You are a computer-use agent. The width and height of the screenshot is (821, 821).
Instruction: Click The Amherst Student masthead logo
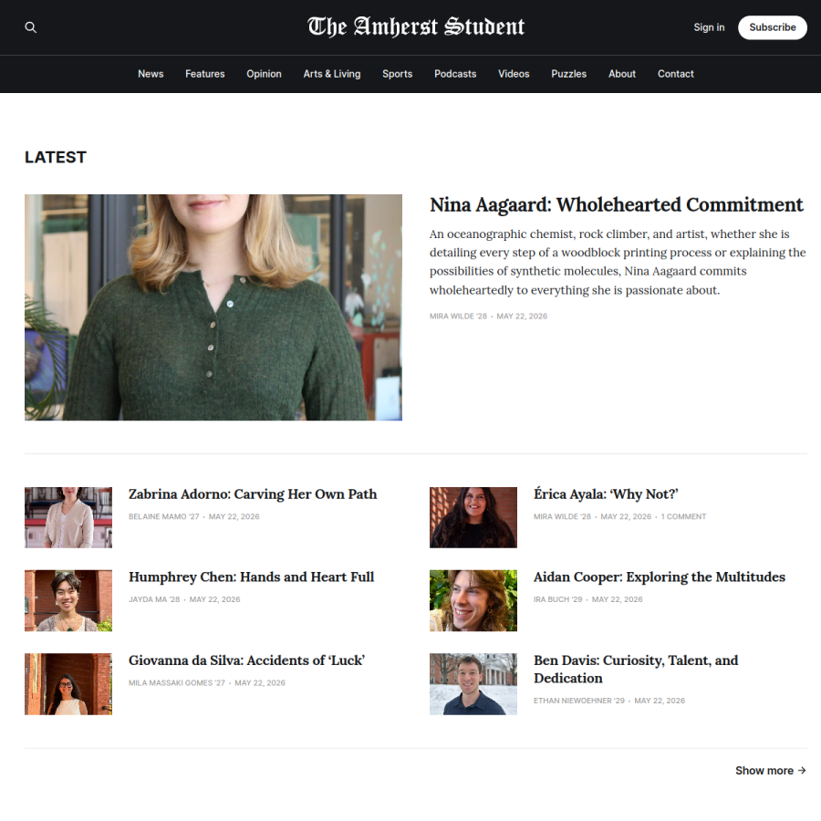tap(416, 26)
